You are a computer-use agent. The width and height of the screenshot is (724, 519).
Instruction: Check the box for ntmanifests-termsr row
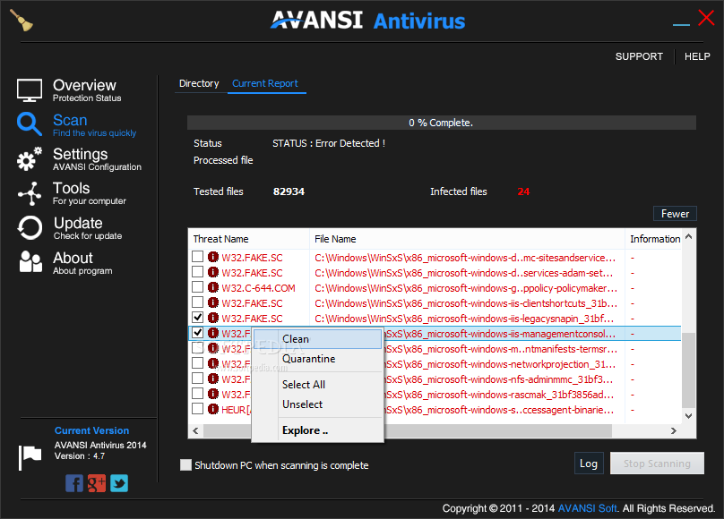point(198,347)
